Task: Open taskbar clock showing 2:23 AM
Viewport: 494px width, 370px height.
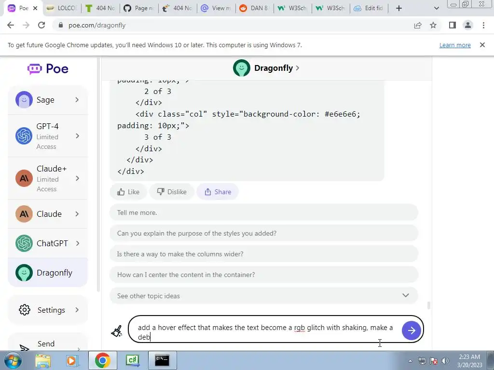Action: (469, 360)
